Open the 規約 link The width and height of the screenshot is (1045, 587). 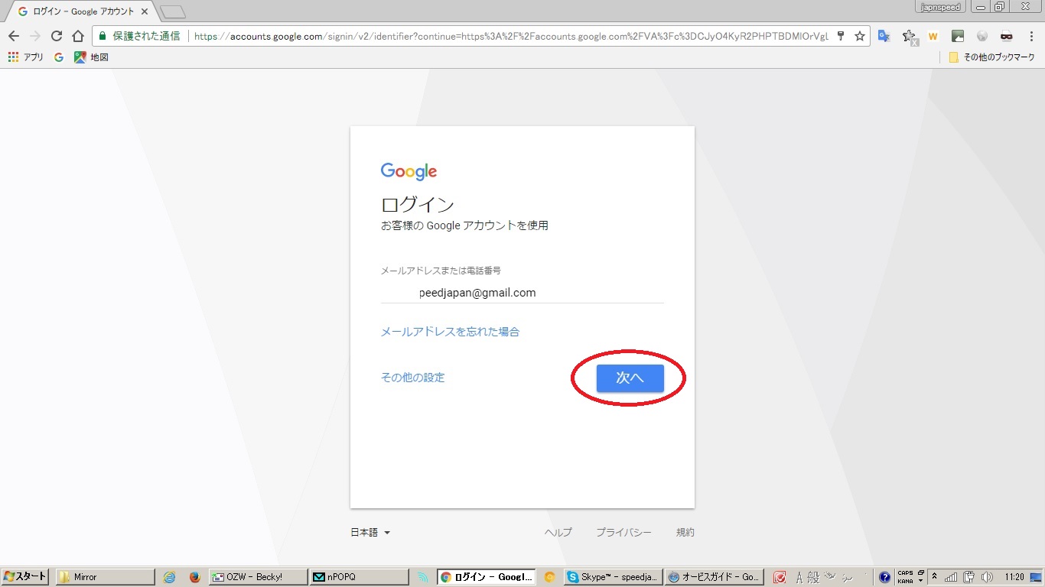coord(685,533)
